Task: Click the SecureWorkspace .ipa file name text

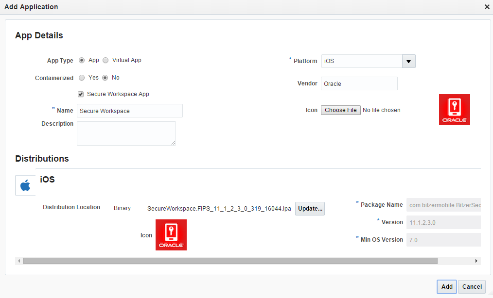Action: [219, 209]
